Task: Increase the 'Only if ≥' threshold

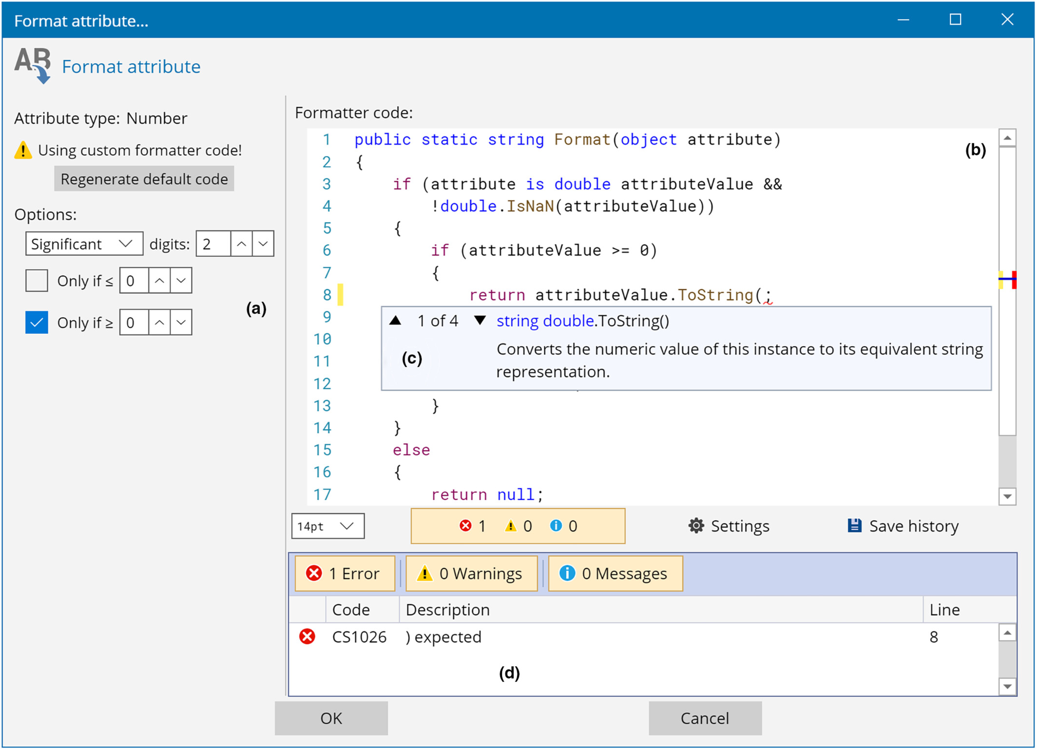Action: [159, 323]
